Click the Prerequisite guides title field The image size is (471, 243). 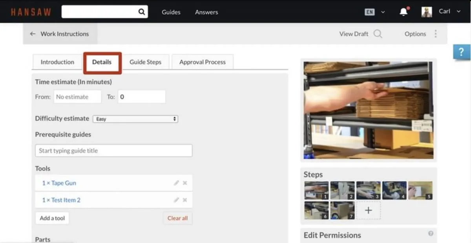pyautogui.click(x=114, y=151)
